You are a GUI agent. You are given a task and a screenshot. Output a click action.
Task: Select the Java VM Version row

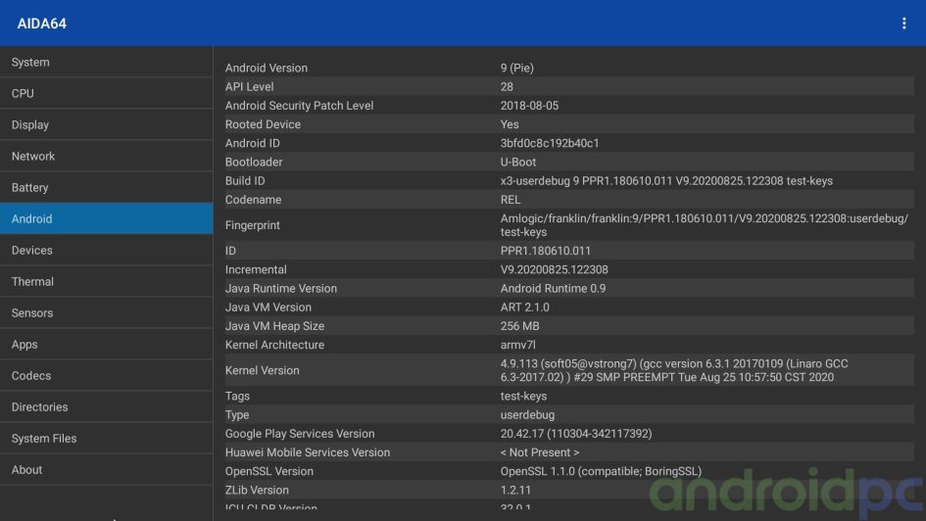click(x=569, y=308)
